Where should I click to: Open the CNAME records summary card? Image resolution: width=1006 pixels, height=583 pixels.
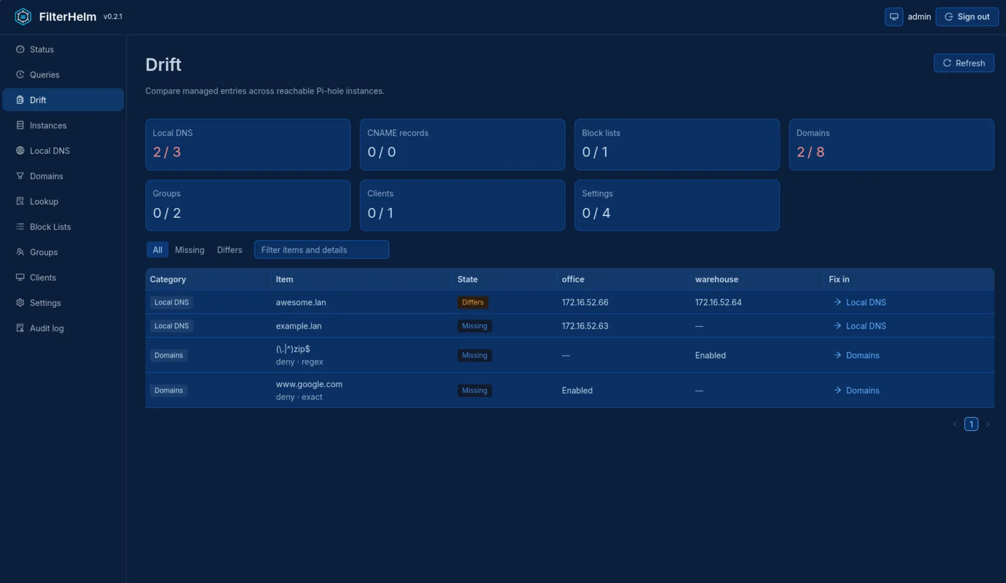click(462, 144)
